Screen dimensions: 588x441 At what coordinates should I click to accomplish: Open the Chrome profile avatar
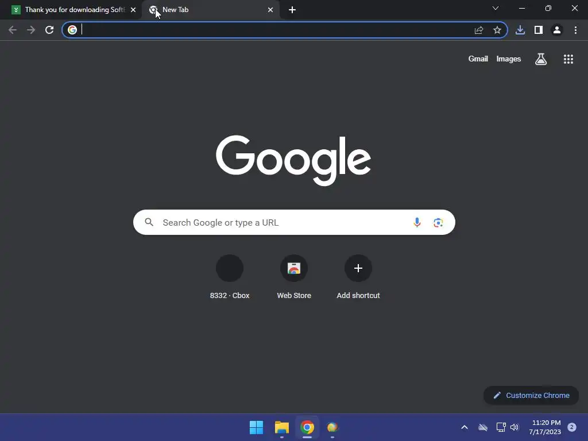[557, 30]
